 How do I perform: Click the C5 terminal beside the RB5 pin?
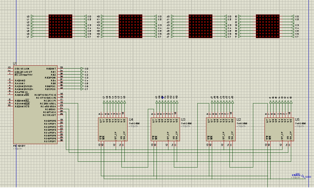(82, 83)
